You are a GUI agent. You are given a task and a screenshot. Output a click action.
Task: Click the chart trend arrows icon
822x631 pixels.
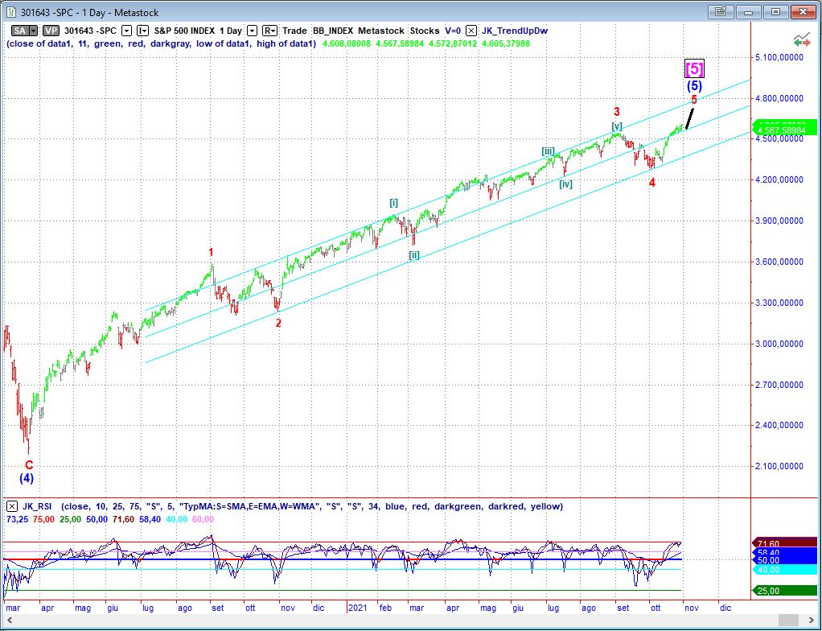coord(801,39)
